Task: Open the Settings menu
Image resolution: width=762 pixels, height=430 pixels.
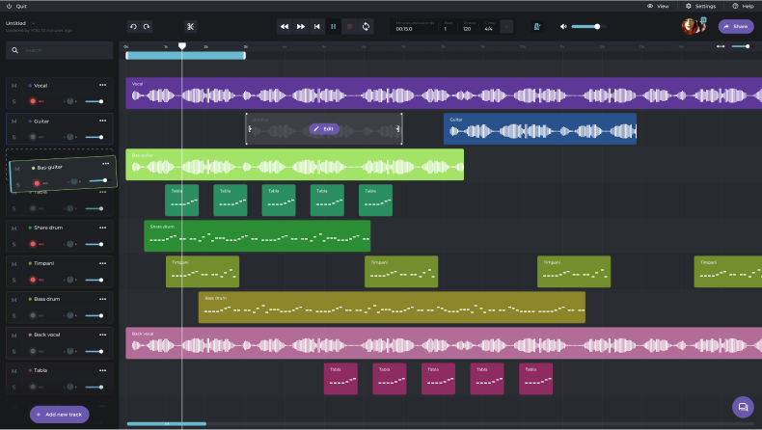Action: (700, 7)
